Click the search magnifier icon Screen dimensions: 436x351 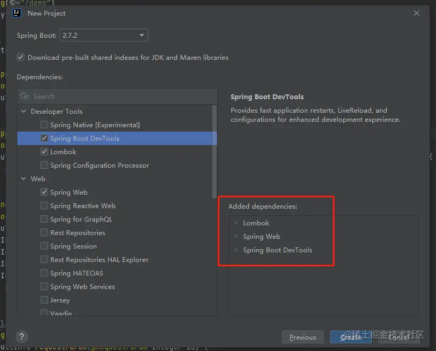[x=24, y=96]
